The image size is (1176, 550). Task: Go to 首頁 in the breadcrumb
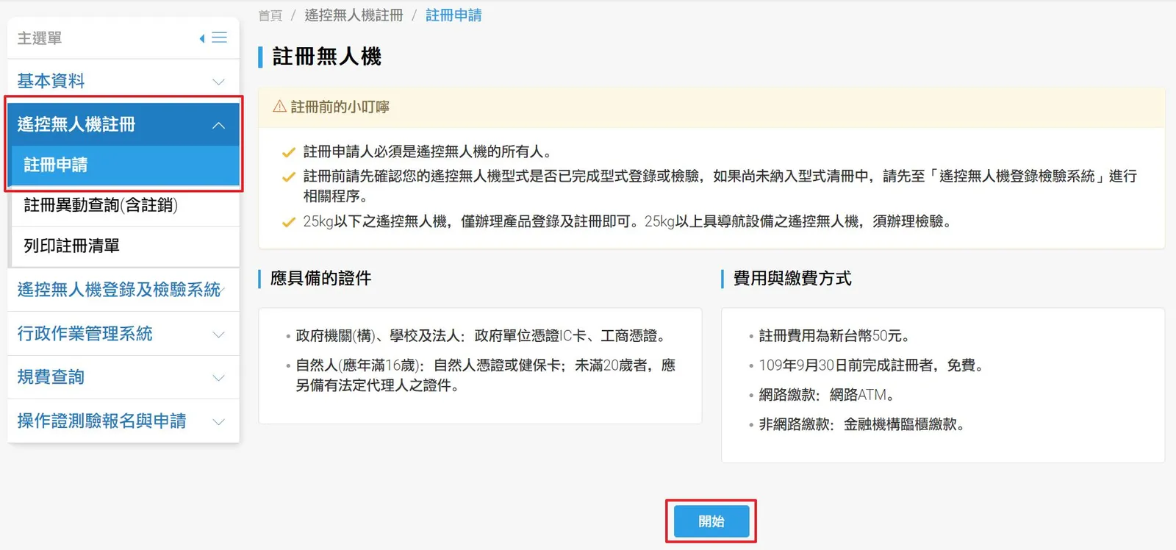point(270,15)
